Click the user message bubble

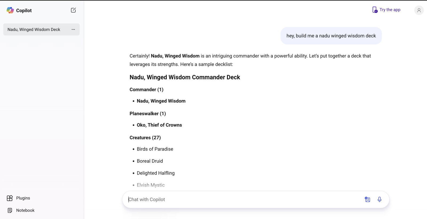click(331, 36)
